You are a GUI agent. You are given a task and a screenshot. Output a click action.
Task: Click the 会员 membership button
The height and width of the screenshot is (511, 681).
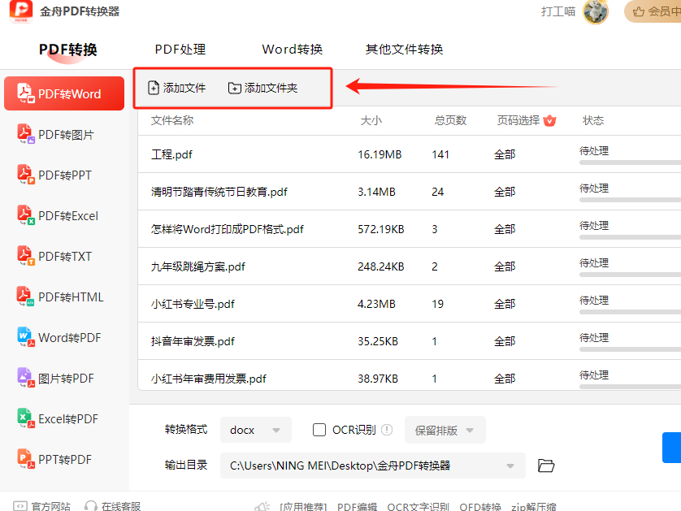pos(653,11)
